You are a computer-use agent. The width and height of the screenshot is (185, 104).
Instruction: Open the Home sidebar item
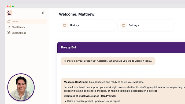26,21
